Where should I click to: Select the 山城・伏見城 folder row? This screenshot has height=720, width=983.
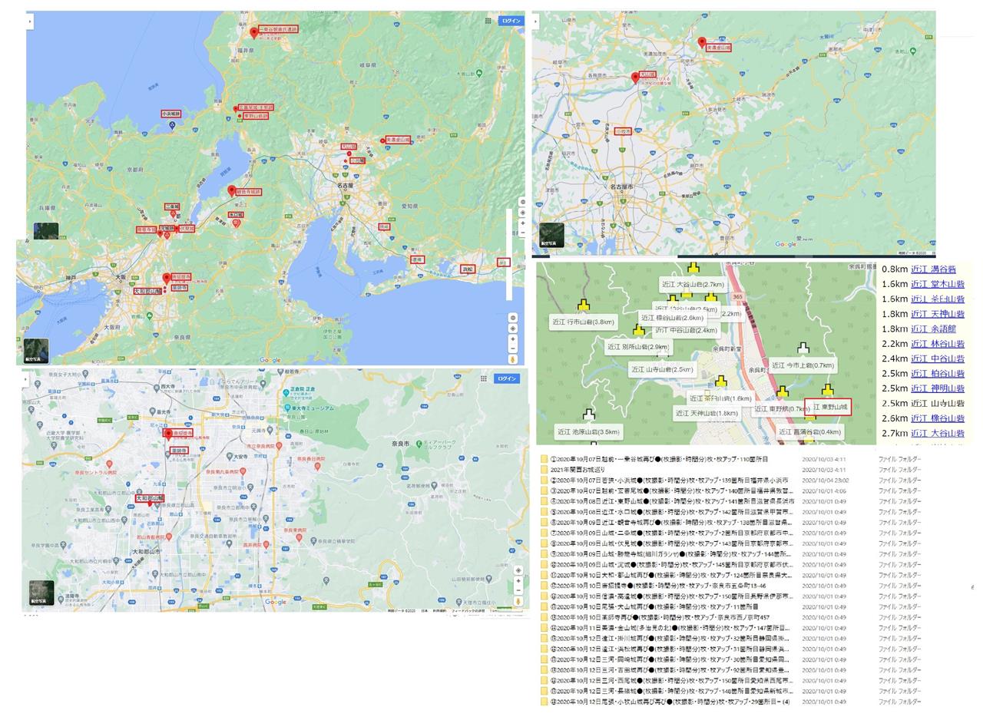pyautogui.click(x=730, y=543)
